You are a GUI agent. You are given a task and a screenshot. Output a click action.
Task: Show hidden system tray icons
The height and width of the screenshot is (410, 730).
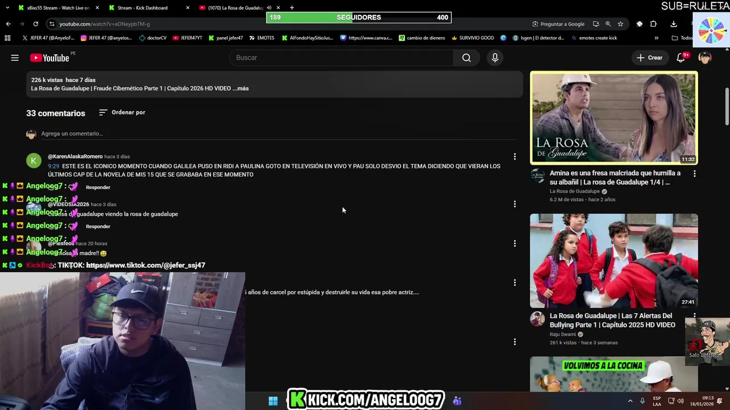(x=630, y=401)
